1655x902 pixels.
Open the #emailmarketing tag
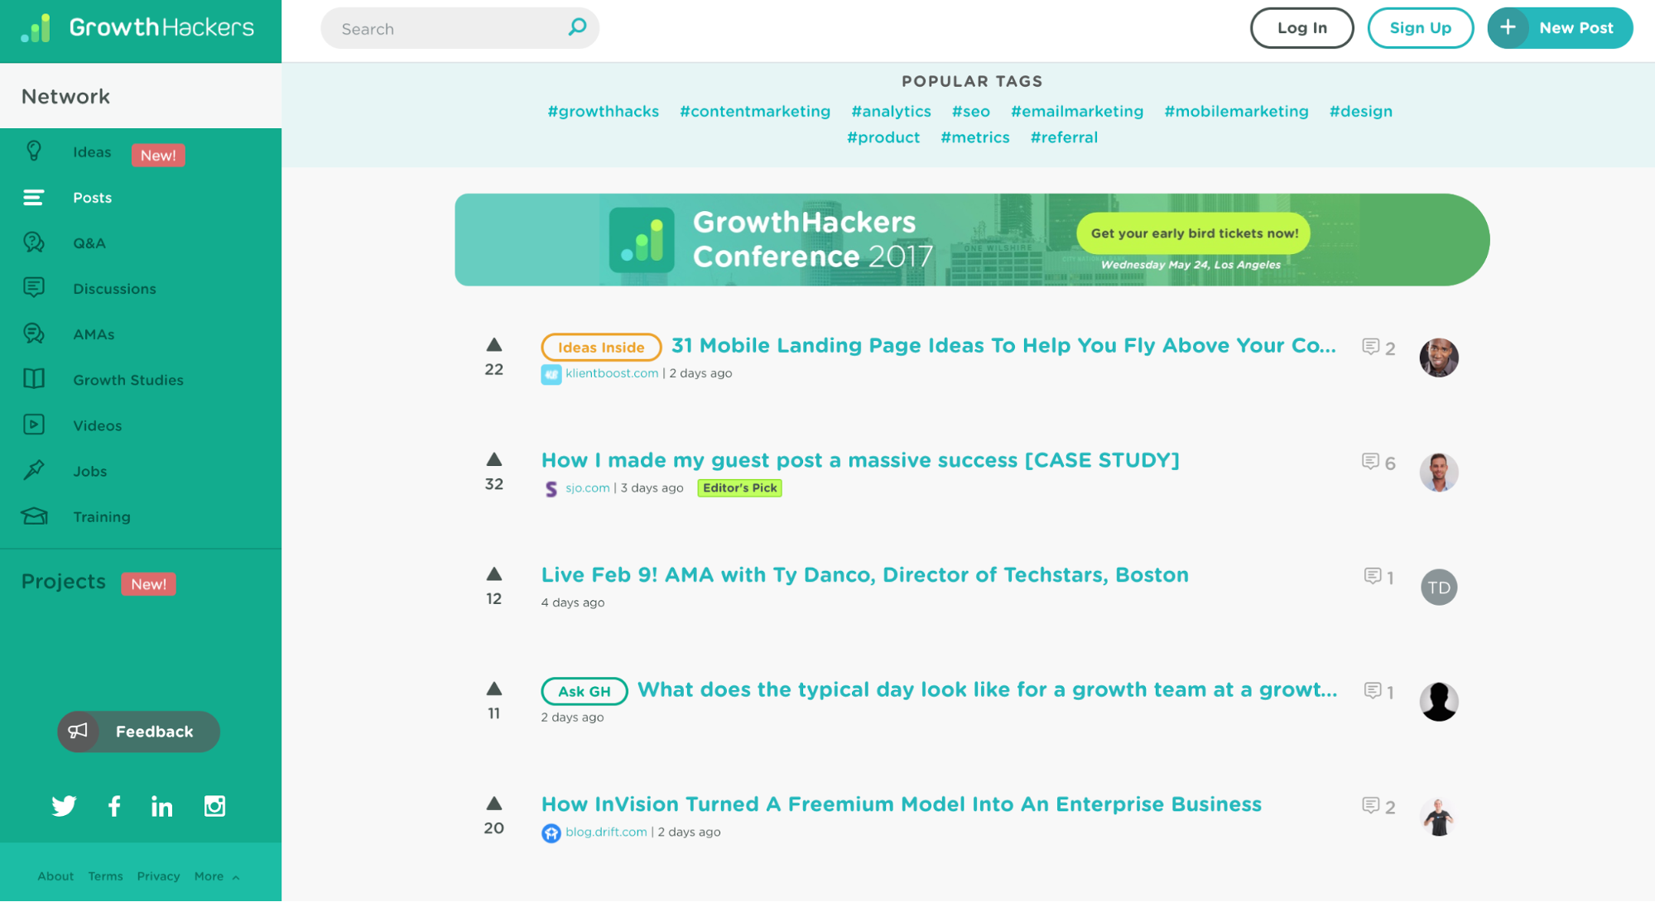coord(1076,111)
